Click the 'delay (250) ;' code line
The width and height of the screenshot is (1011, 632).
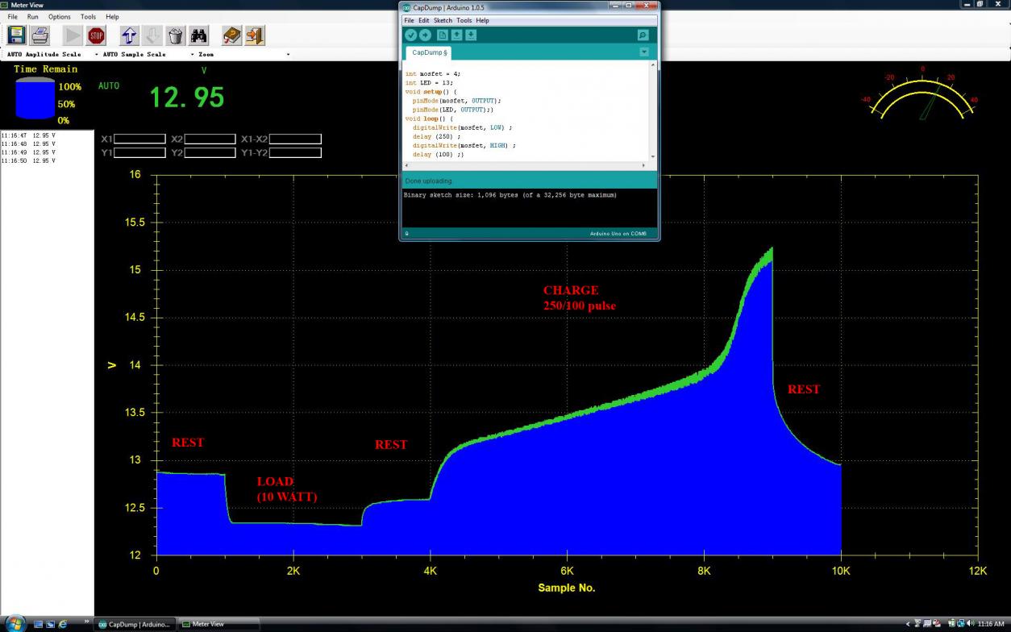point(436,136)
